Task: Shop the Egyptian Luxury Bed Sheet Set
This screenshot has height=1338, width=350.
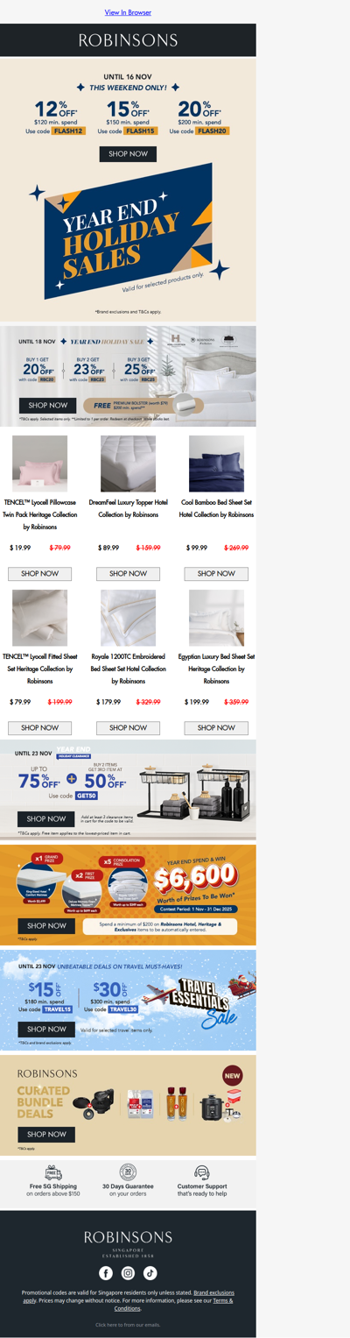Action: pyautogui.click(x=216, y=727)
